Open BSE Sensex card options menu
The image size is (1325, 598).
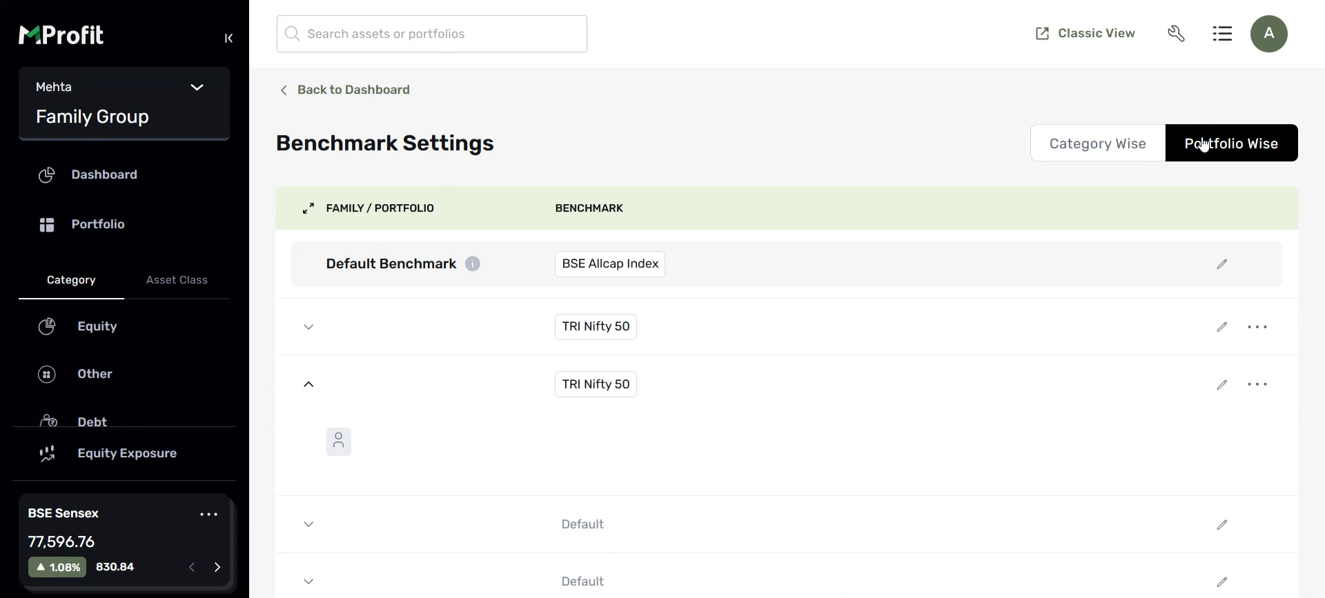coord(209,515)
